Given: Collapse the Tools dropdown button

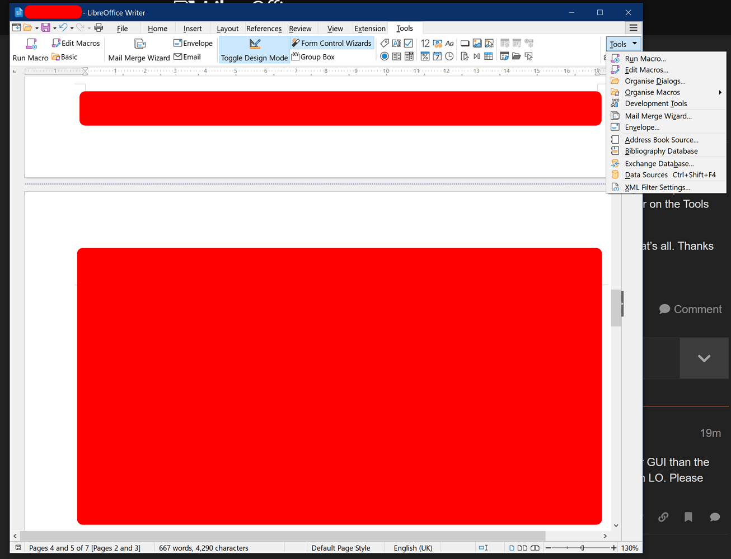Looking at the screenshot, I should [x=624, y=44].
